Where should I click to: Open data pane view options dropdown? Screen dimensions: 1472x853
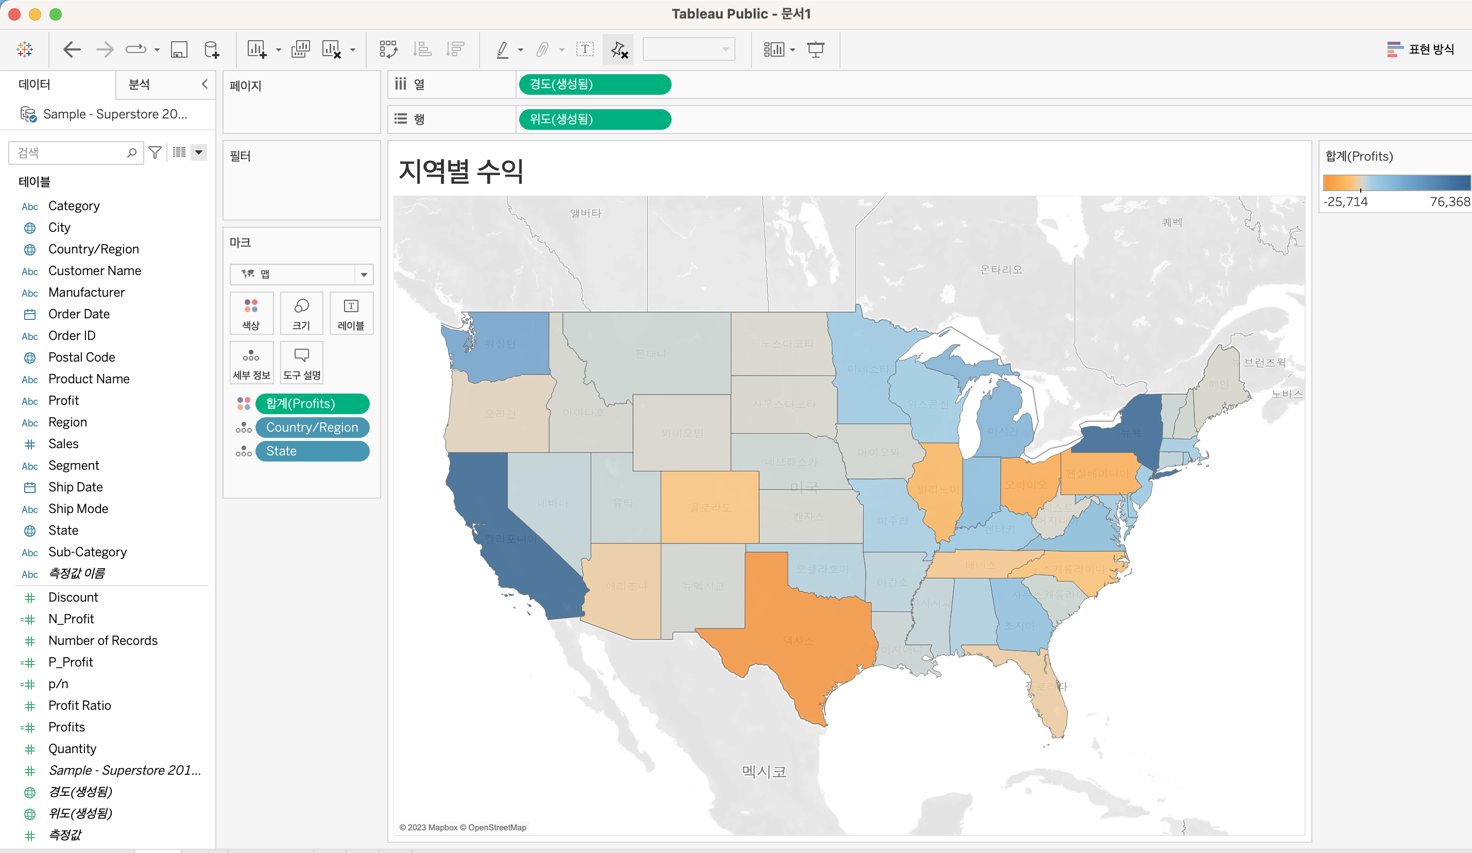199,152
